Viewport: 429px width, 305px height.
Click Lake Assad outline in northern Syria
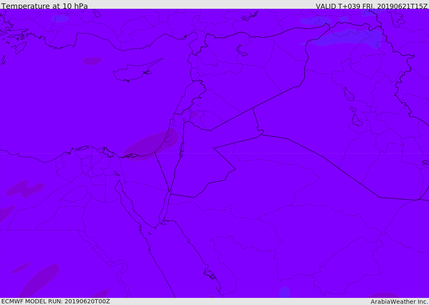(242, 51)
